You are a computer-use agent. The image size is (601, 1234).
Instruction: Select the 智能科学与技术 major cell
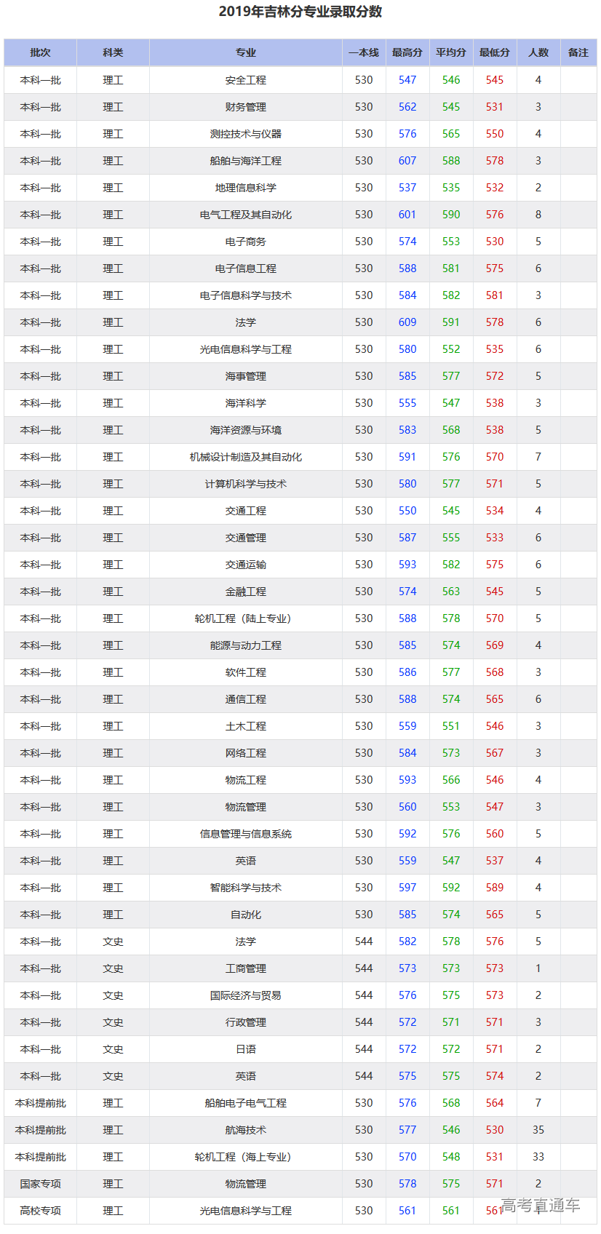pos(245,888)
